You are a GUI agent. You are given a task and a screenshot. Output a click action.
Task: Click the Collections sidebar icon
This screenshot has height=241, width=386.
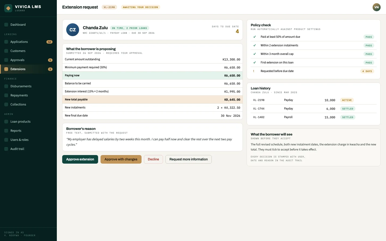click(6, 104)
